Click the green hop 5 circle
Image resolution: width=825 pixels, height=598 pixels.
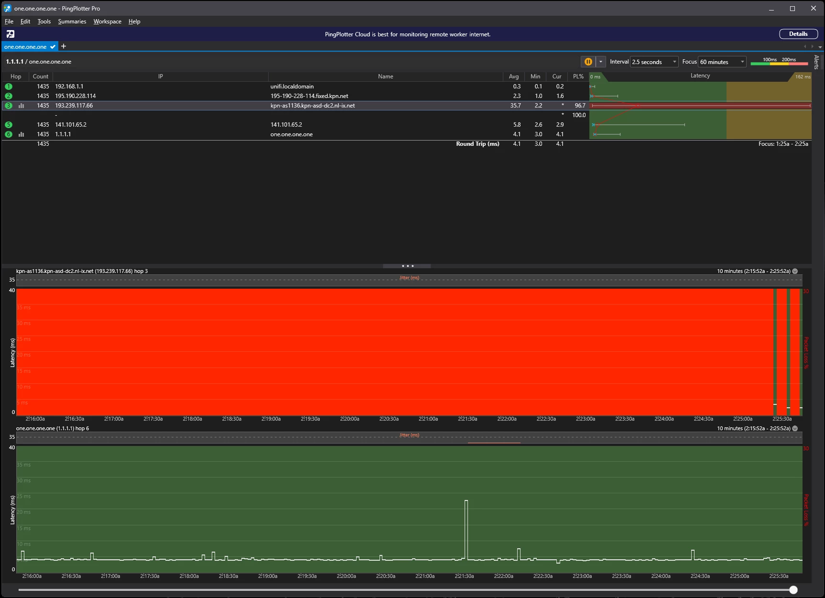[x=9, y=125]
